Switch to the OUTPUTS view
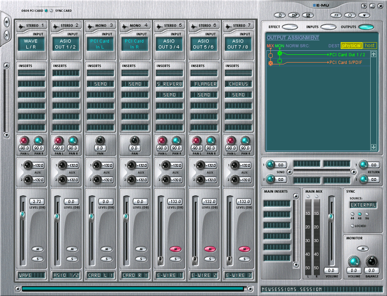 (366, 27)
